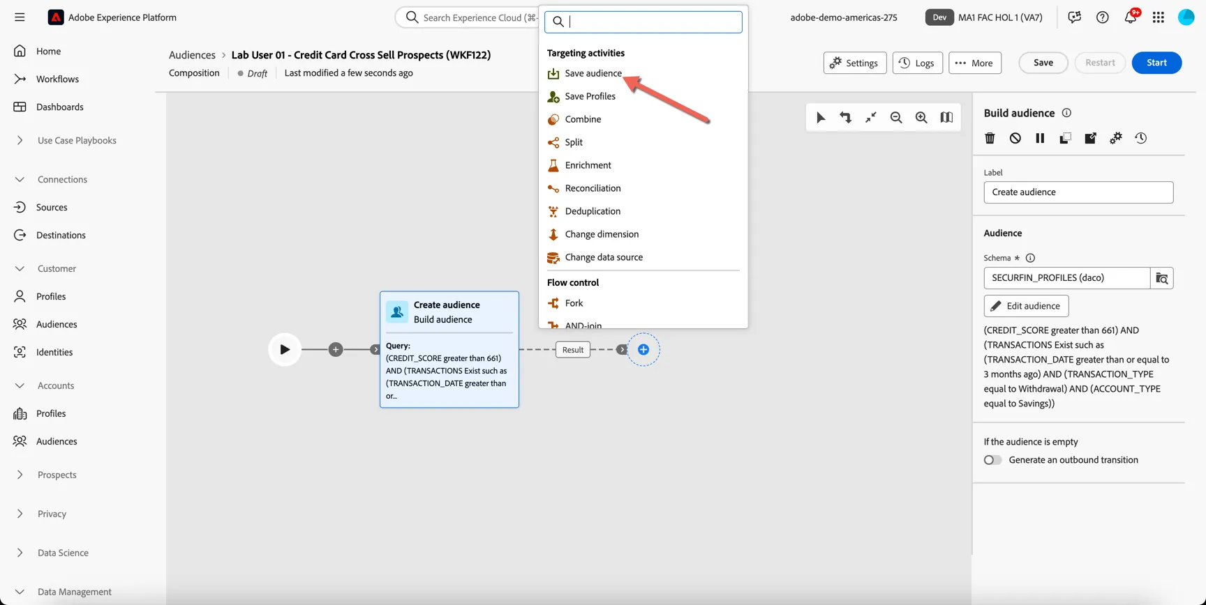1206x605 pixels.
Task: Click the Save button
Action: 1043,63
